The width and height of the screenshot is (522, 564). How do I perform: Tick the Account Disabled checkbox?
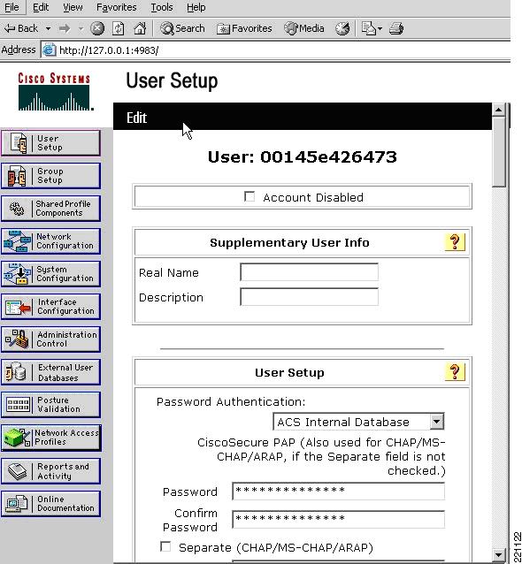point(249,196)
